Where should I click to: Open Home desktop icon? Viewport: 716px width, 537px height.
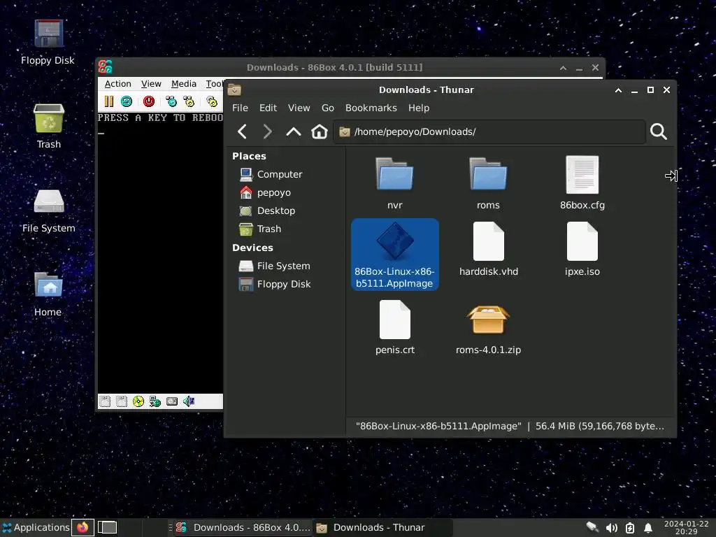48,294
